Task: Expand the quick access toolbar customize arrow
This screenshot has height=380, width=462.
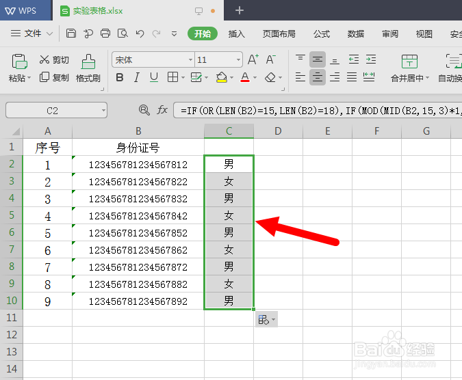Action: (174, 34)
